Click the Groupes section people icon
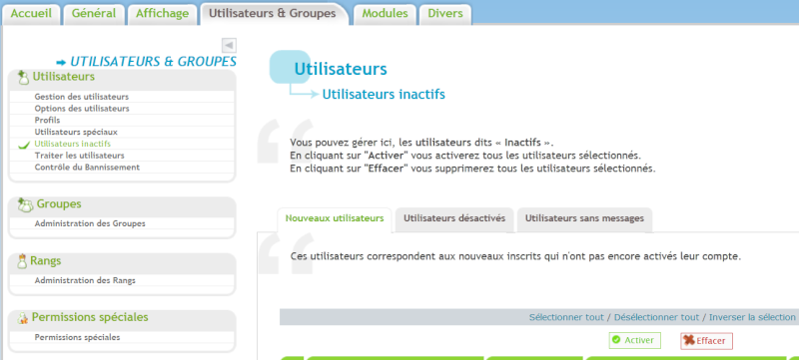 pos(25,204)
